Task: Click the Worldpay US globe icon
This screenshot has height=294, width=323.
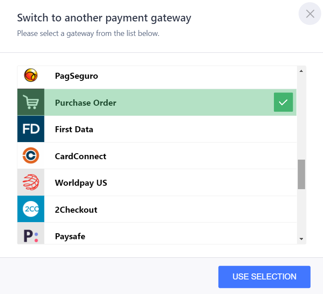Action: point(31,182)
